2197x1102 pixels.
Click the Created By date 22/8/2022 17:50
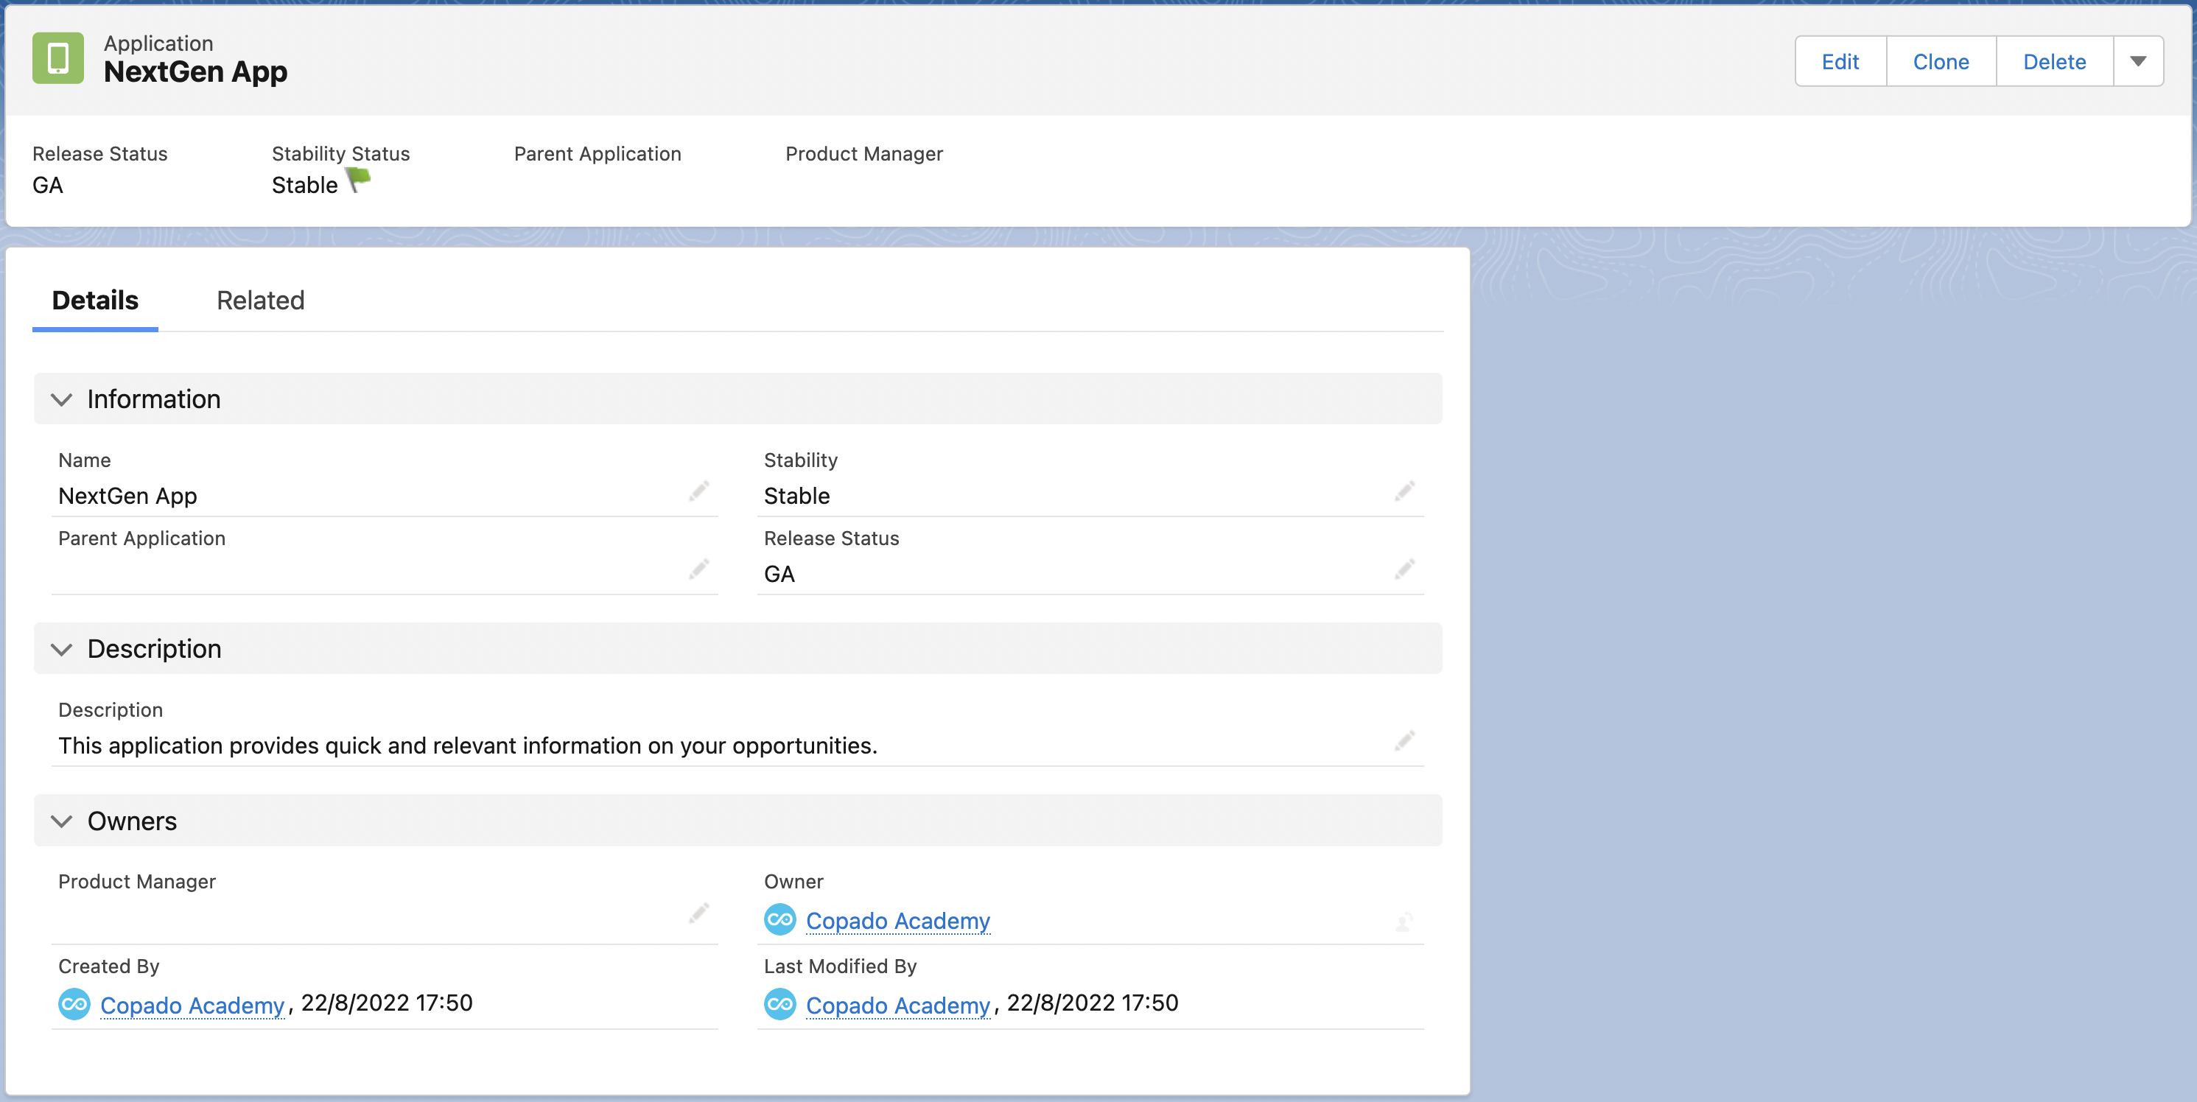(386, 1003)
